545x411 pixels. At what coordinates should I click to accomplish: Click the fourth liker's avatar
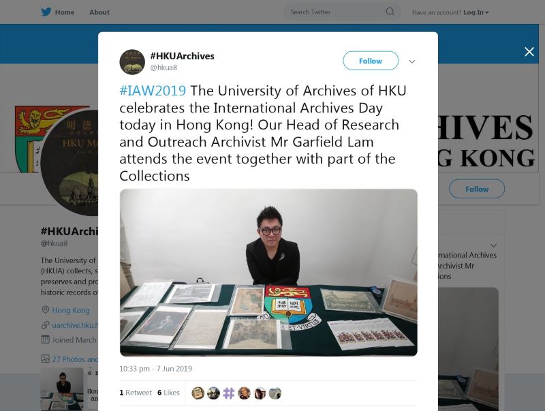(244, 393)
